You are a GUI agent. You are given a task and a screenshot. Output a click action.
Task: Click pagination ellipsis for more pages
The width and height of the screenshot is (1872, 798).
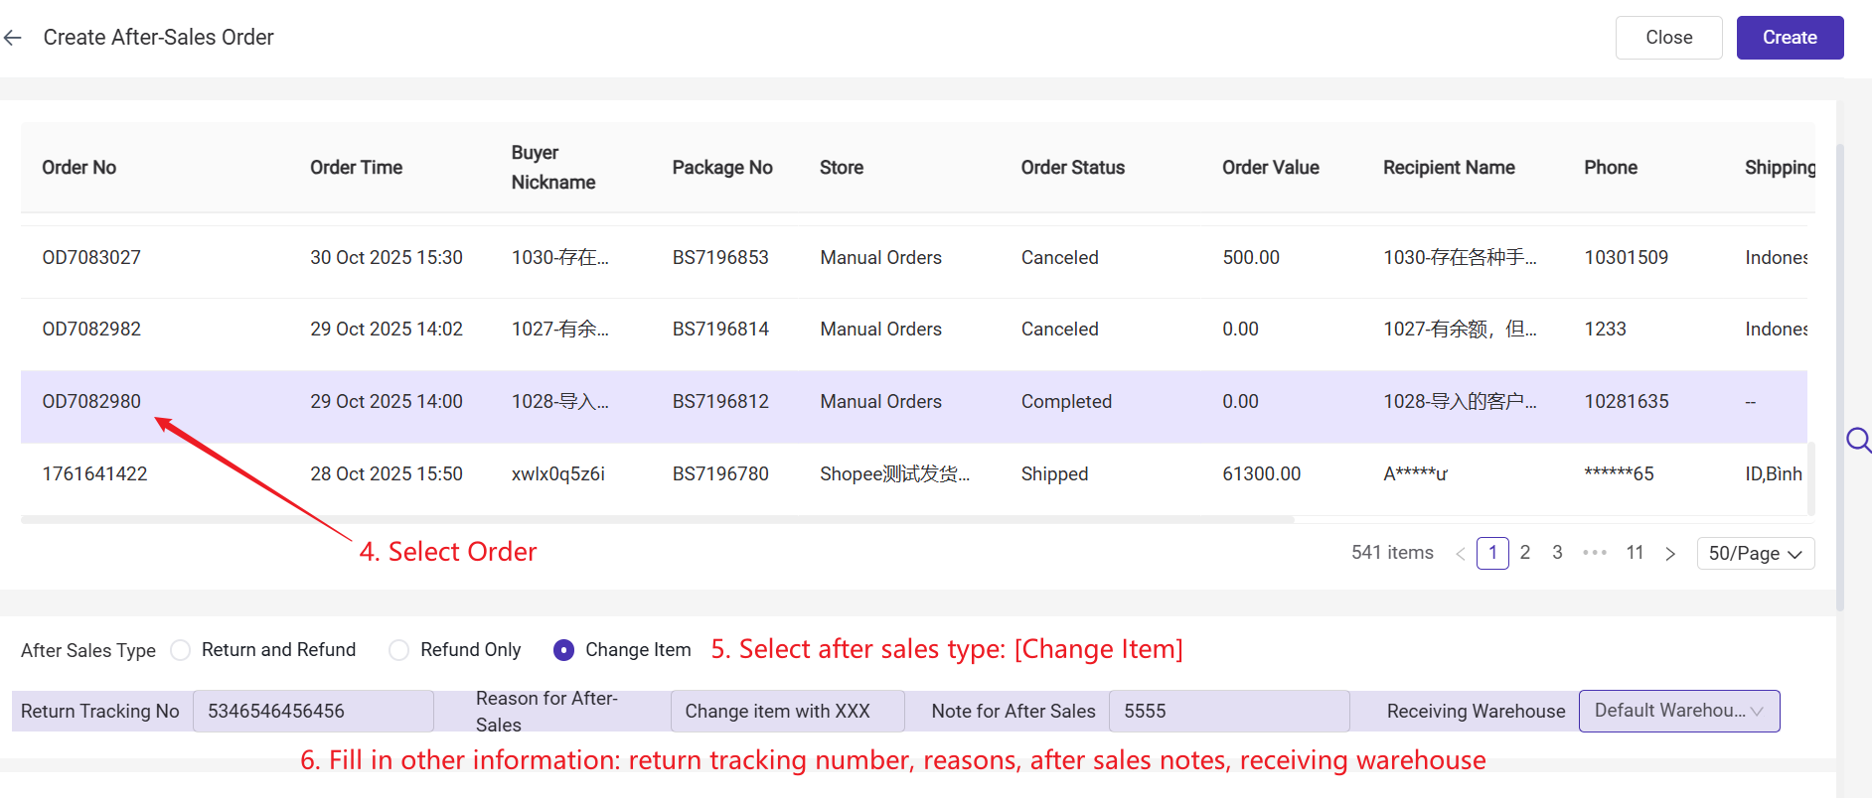click(1594, 553)
